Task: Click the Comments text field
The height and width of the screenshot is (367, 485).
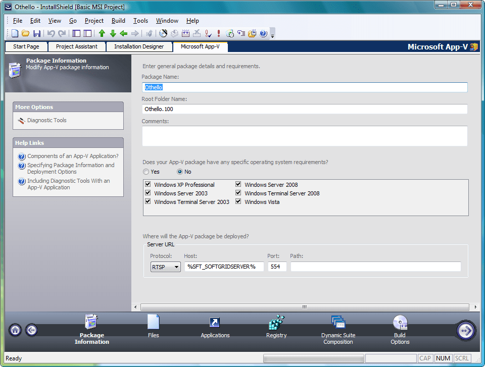Action: [303, 135]
